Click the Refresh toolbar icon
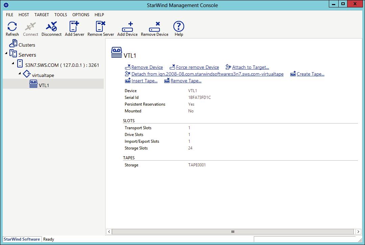 tap(12, 26)
